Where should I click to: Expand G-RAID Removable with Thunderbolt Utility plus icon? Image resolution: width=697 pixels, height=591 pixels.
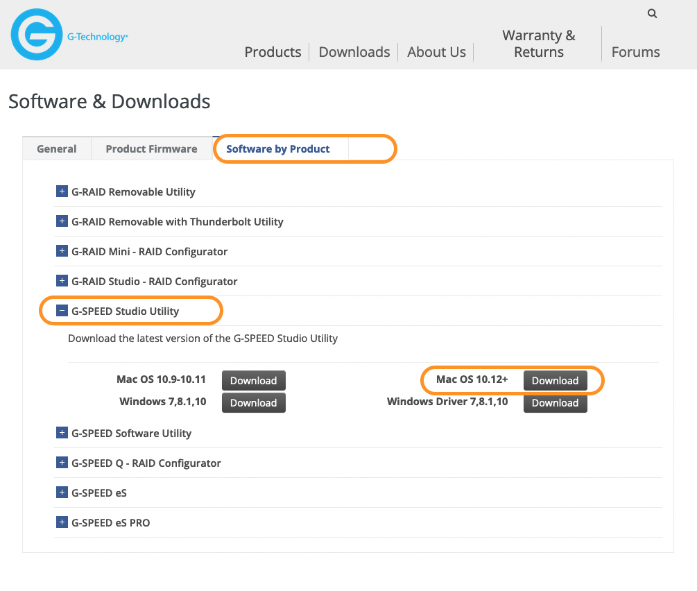pyautogui.click(x=62, y=221)
